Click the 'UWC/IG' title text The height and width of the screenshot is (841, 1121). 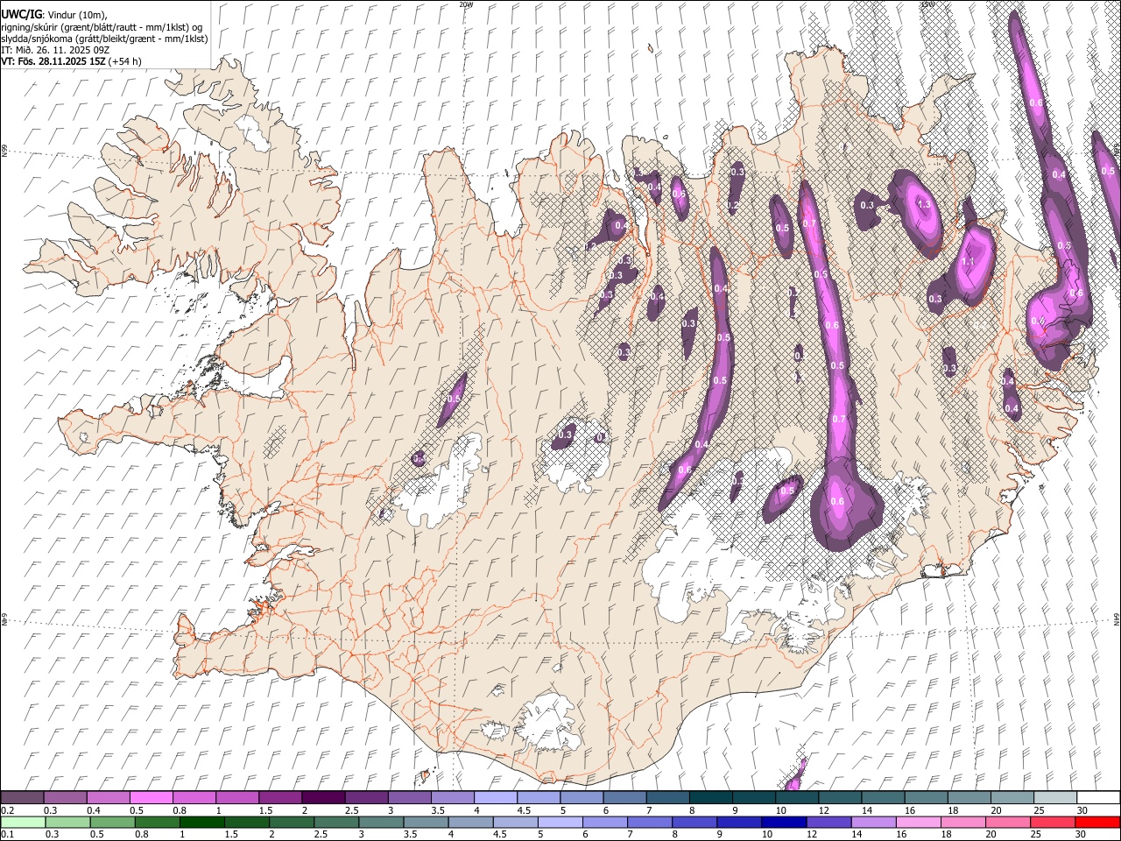pyautogui.click(x=21, y=14)
